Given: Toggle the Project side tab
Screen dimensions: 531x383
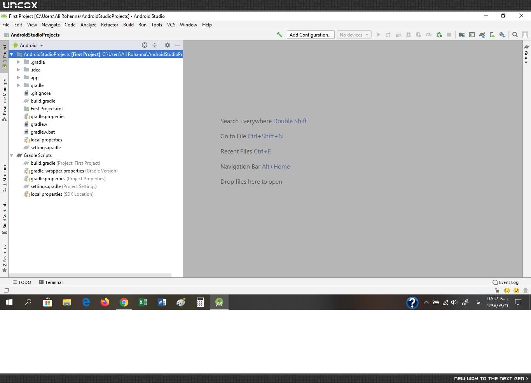Looking at the screenshot, I should (5, 56).
